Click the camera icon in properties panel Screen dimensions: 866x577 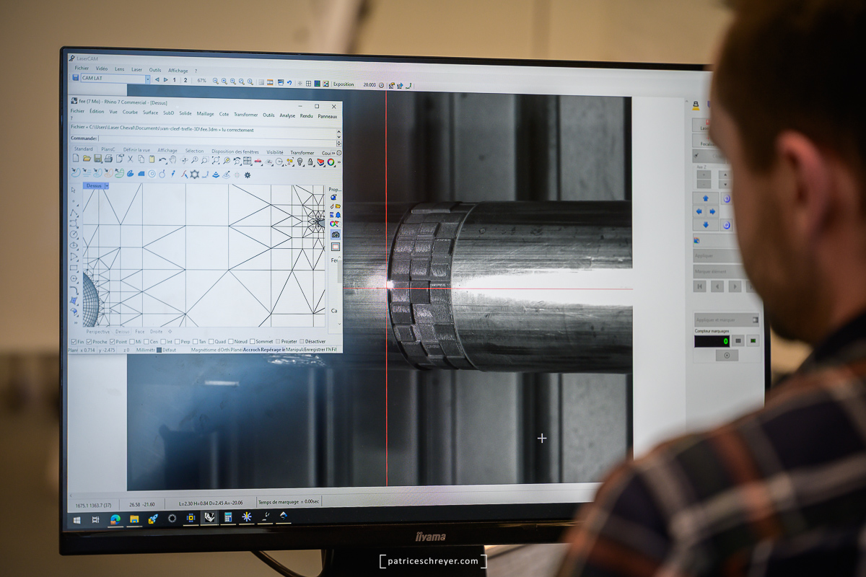(335, 235)
